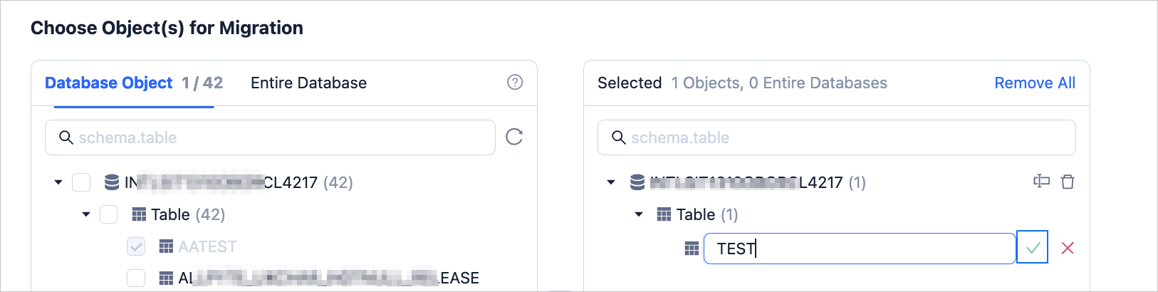Open the Entire Database tab
The width and height of the screenshot is (1158, 292).
coord(308,83)
